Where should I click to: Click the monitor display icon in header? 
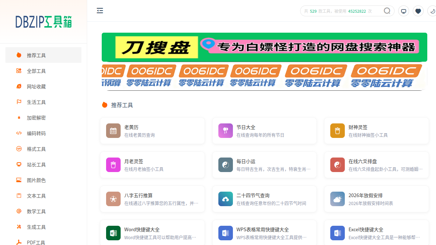tap(404, 11)
